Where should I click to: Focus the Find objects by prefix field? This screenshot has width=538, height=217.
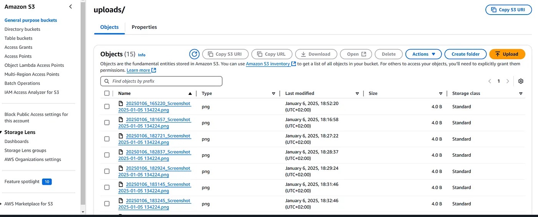[161, 81]
